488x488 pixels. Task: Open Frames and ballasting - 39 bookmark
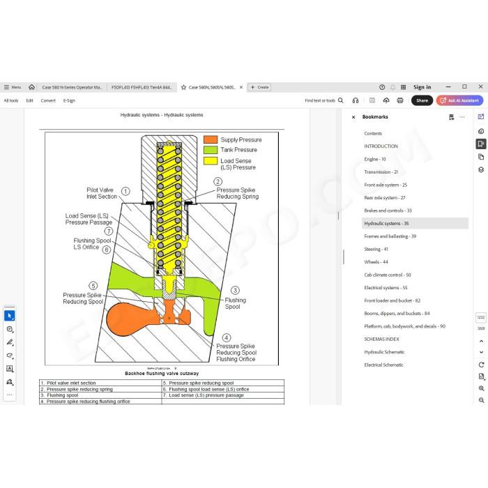tap(390, 236)
